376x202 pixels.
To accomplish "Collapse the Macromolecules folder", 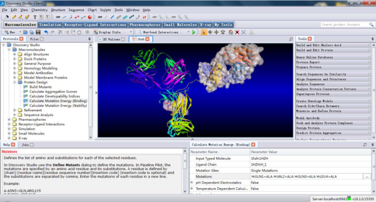I will click(9, 49).
